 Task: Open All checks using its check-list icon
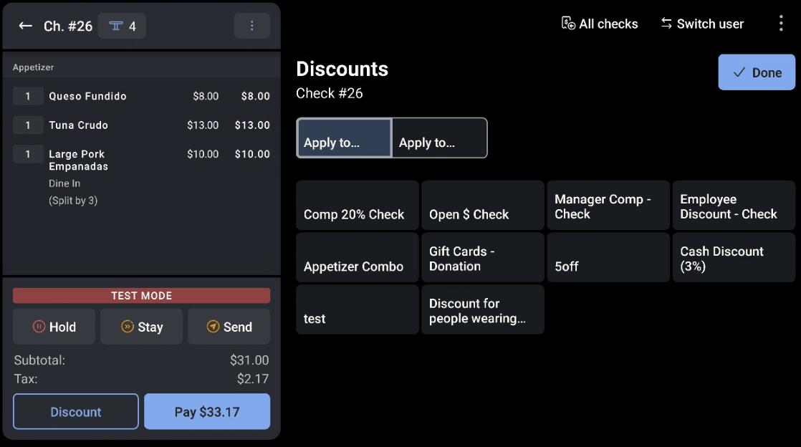pyautogui.click(x=567, y=23)
